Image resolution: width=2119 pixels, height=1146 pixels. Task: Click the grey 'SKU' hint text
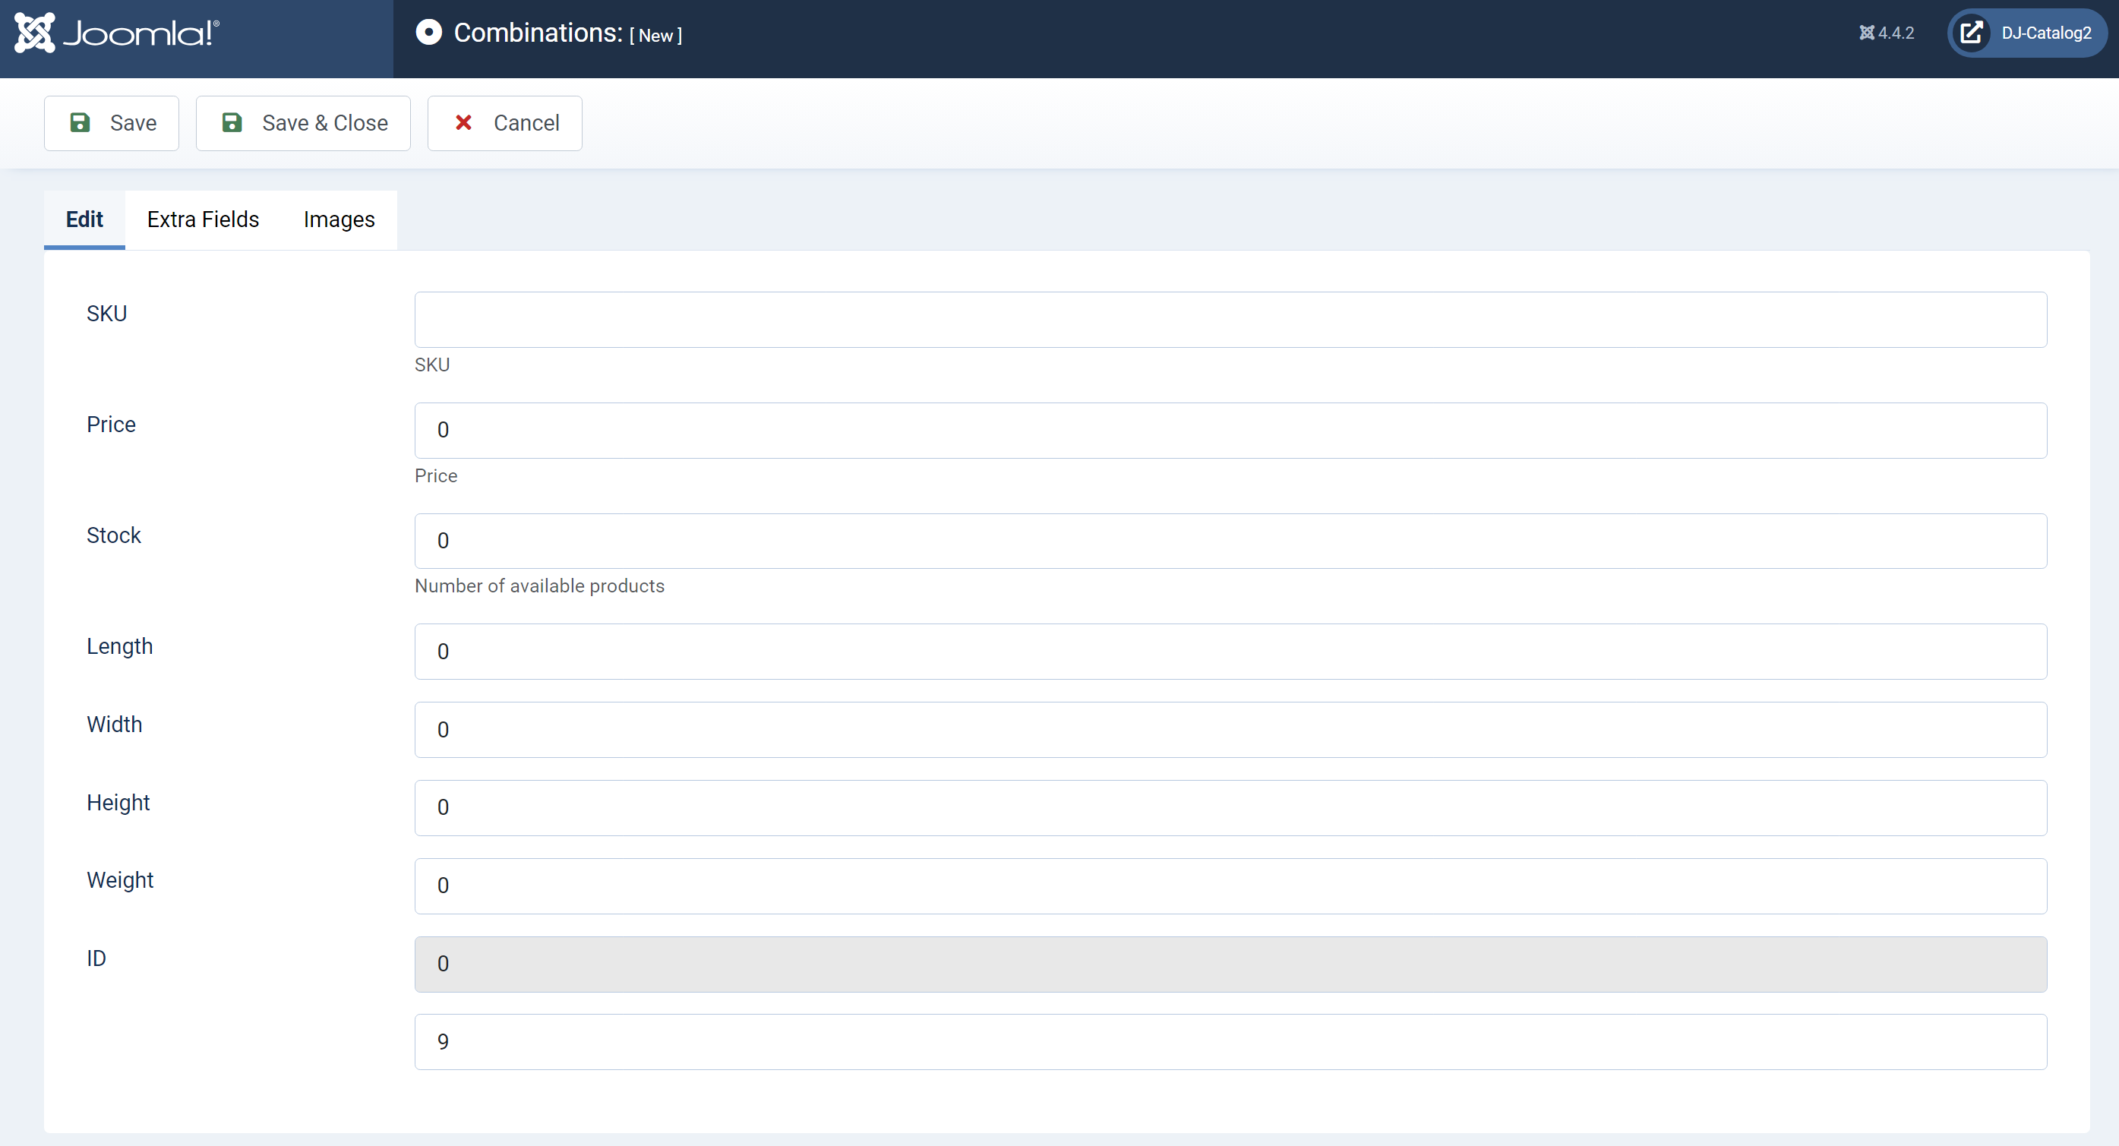tap(432, 365)
